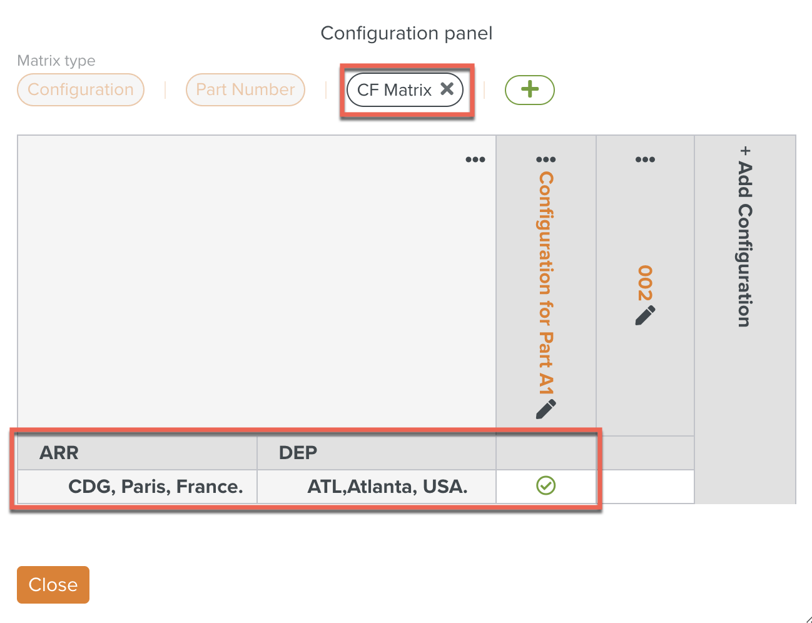The image size is (812, 623).
Task: Edit Configuration for Part A1 with pencil icon
Action: point(546,409)
